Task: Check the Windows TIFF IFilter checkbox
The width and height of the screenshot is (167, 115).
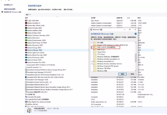Action: 94,68
